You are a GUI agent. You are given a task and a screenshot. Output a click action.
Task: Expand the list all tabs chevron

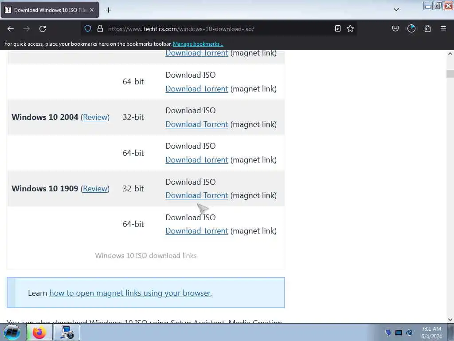pos(396,10)
